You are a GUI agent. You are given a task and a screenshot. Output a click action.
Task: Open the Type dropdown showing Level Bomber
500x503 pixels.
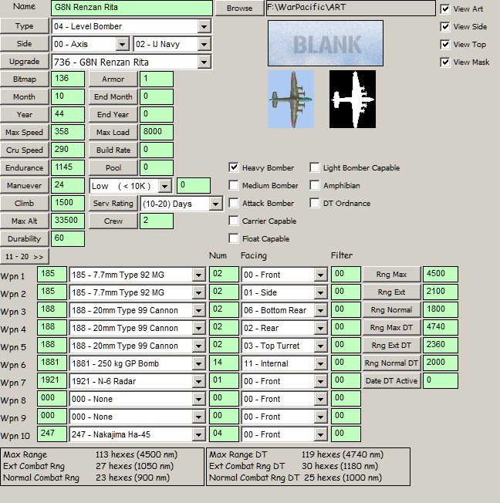click(204, 26)
